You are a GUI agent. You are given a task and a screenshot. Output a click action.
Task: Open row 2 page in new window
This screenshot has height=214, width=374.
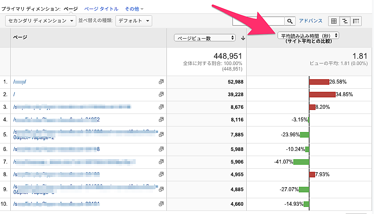click(x=161, y=94)
